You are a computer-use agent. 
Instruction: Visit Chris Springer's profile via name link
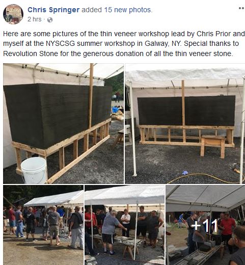click(53, 10)
